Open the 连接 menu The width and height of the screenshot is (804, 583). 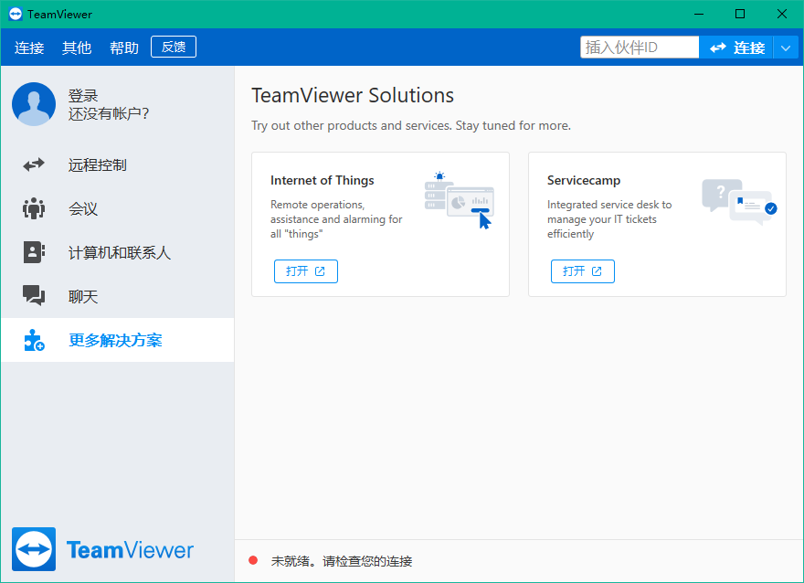[29, 48]
